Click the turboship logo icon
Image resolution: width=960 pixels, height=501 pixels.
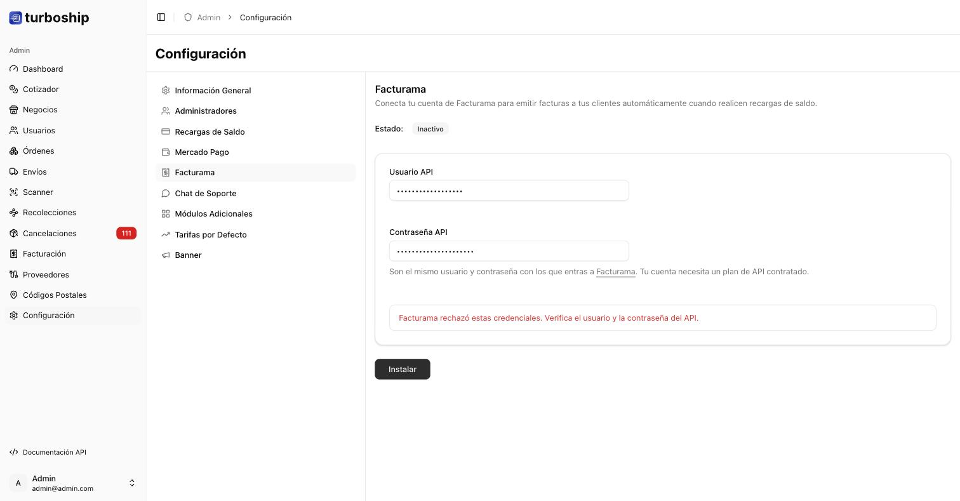click(15, 18)
